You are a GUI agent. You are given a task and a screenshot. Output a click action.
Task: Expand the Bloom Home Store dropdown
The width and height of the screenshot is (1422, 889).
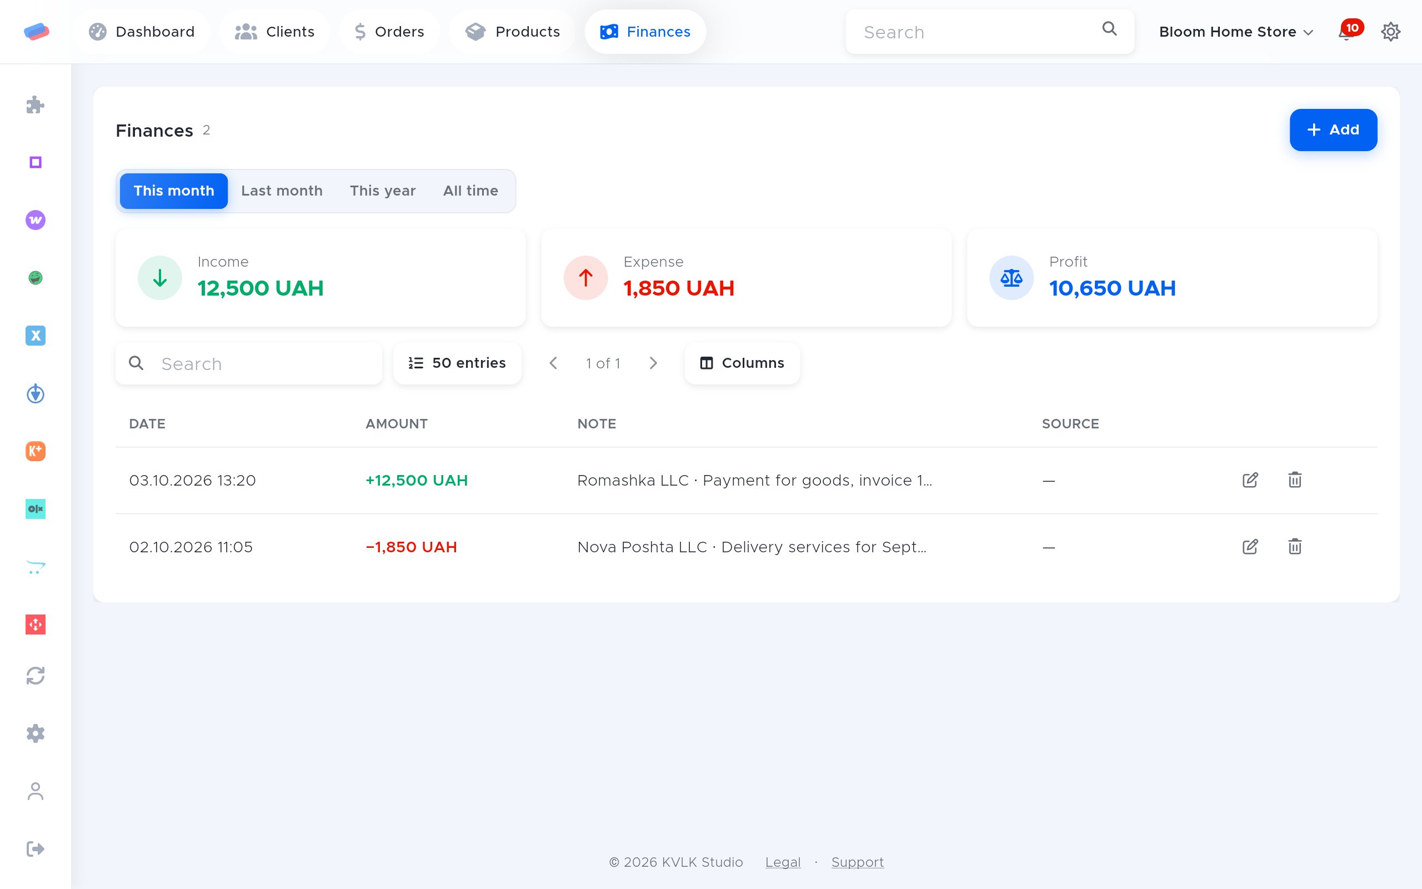(1236, 32)
